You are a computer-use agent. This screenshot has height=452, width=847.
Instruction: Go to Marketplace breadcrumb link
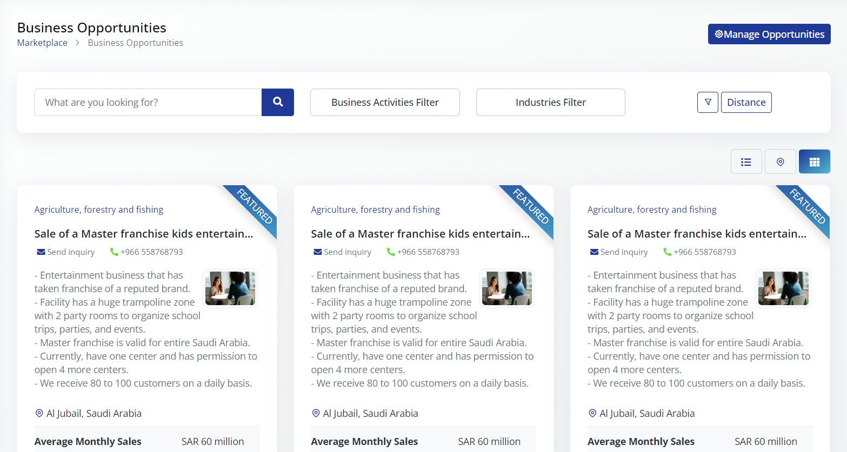pyautogui.click(x=42, y=43)
